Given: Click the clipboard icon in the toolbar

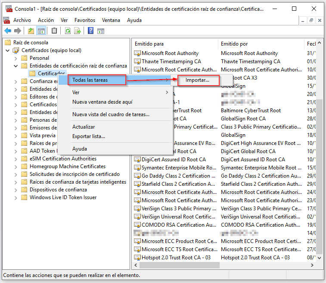Looking at the screenshot, I should pos(54,31).
